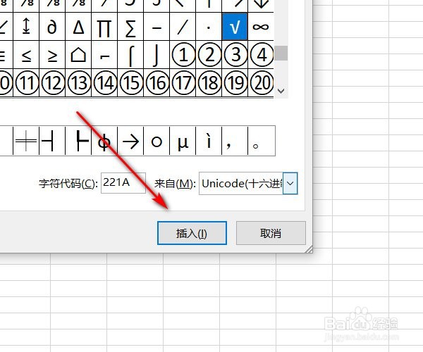This screenshot has width=423, height=352.
Task: Pick the circled number ⑯ symbol
Action: pos(157,82)
